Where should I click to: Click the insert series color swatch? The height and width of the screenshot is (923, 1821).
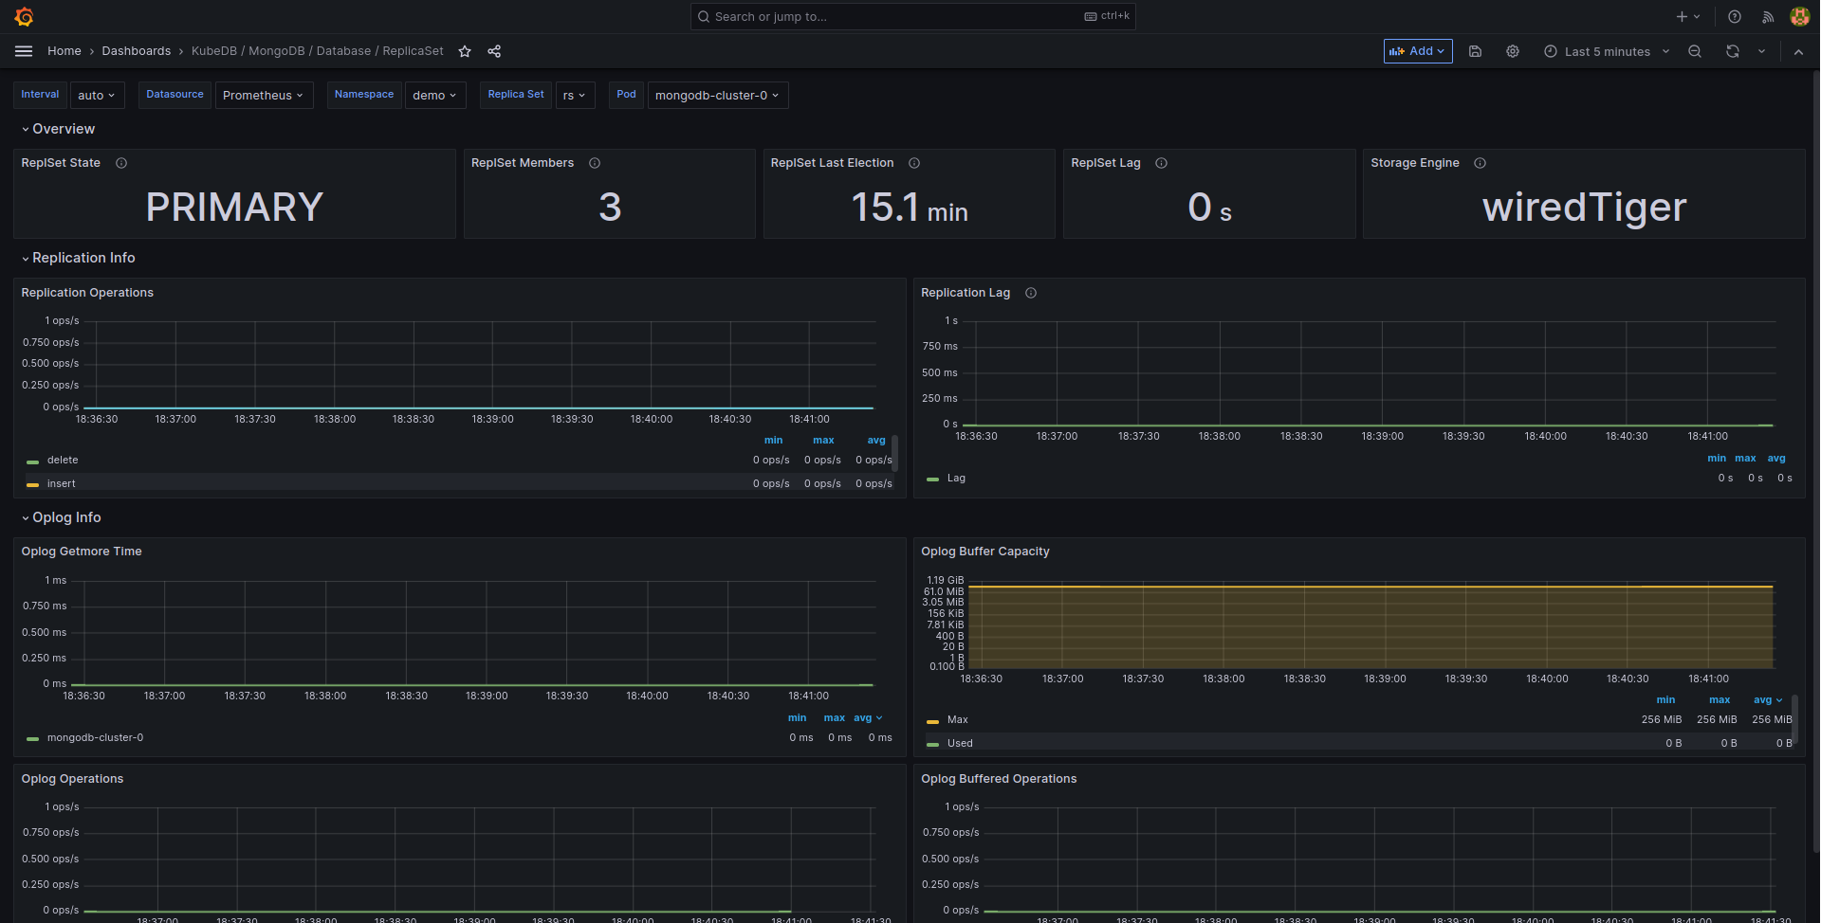click(x=32, y=483)
